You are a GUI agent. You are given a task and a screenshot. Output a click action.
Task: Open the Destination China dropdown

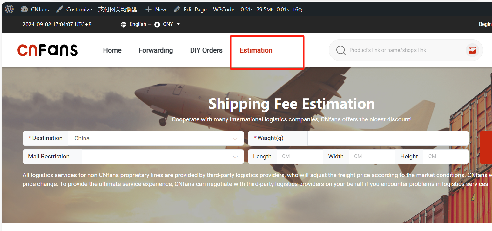click(x=156, y=138)
